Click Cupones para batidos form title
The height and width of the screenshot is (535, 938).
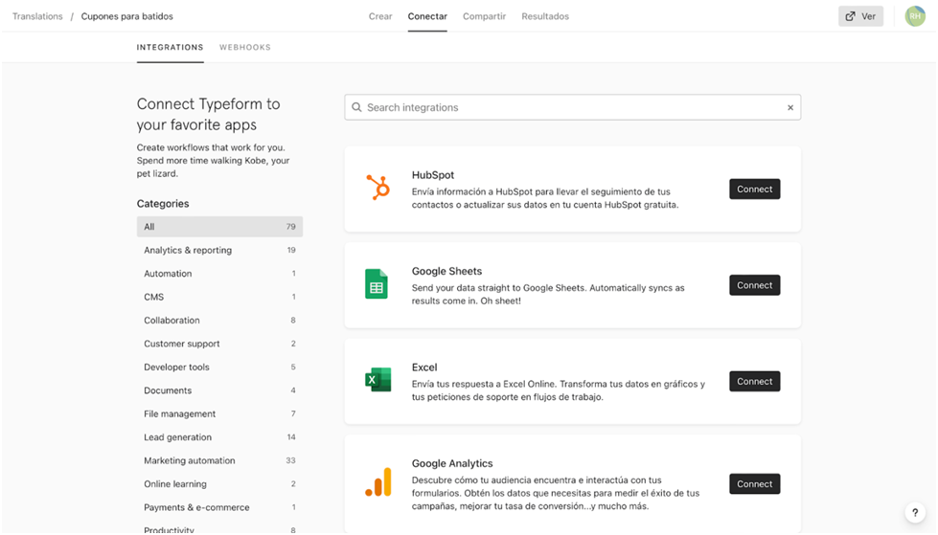(x=126, y=16)
